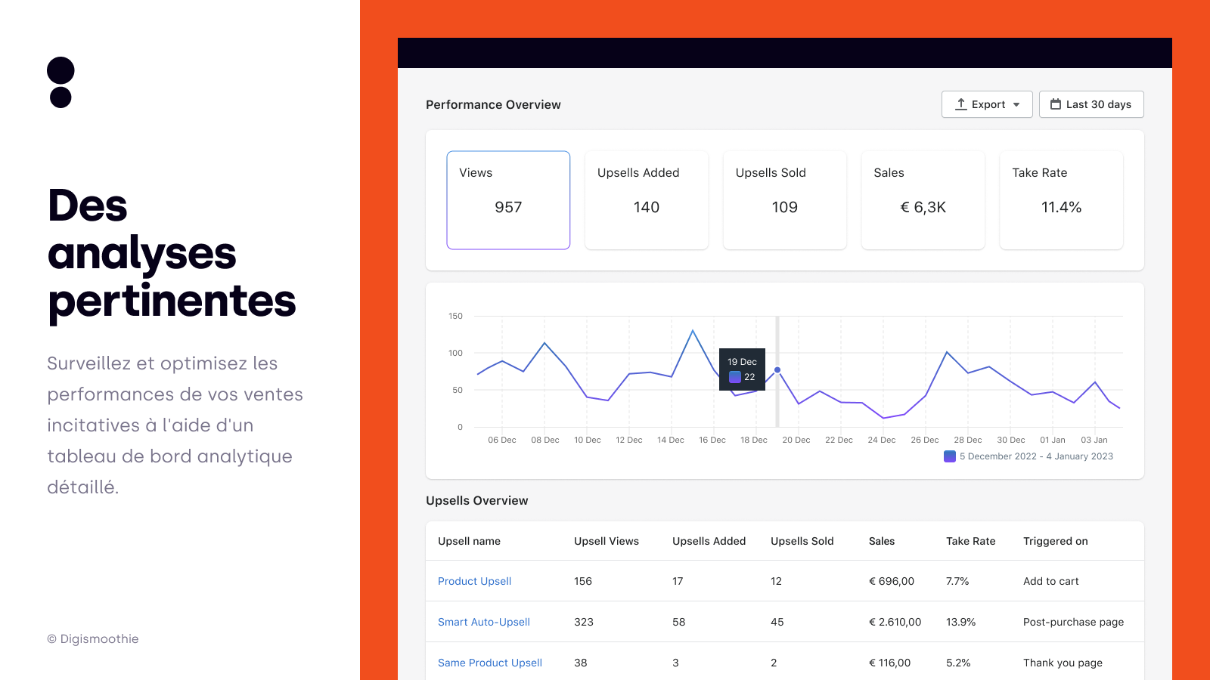Click the Performance Overview heading
The image size is (1210, 680).
(x=493, y=104)
